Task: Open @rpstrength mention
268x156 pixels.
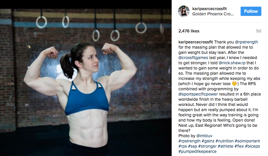Action: (x=246, y=42)
